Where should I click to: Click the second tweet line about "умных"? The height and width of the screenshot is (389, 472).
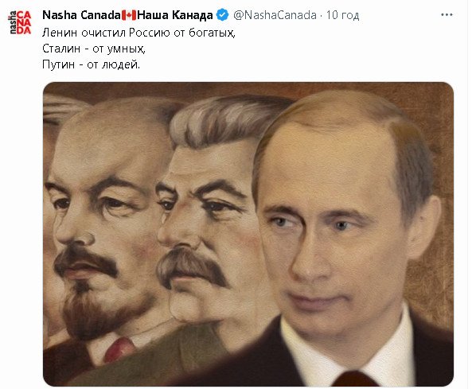click(x=94, y=49)
